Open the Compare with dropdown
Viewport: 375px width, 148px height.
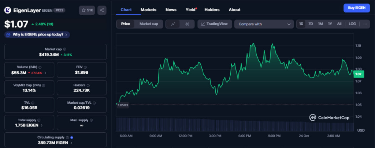pos(264,24)
